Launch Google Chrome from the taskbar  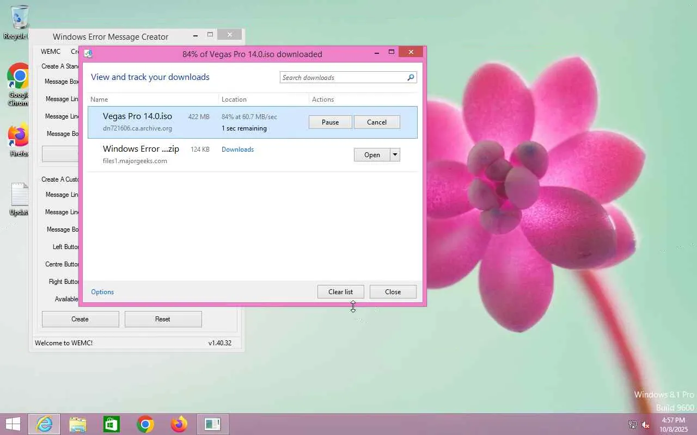tap(145, 424)
